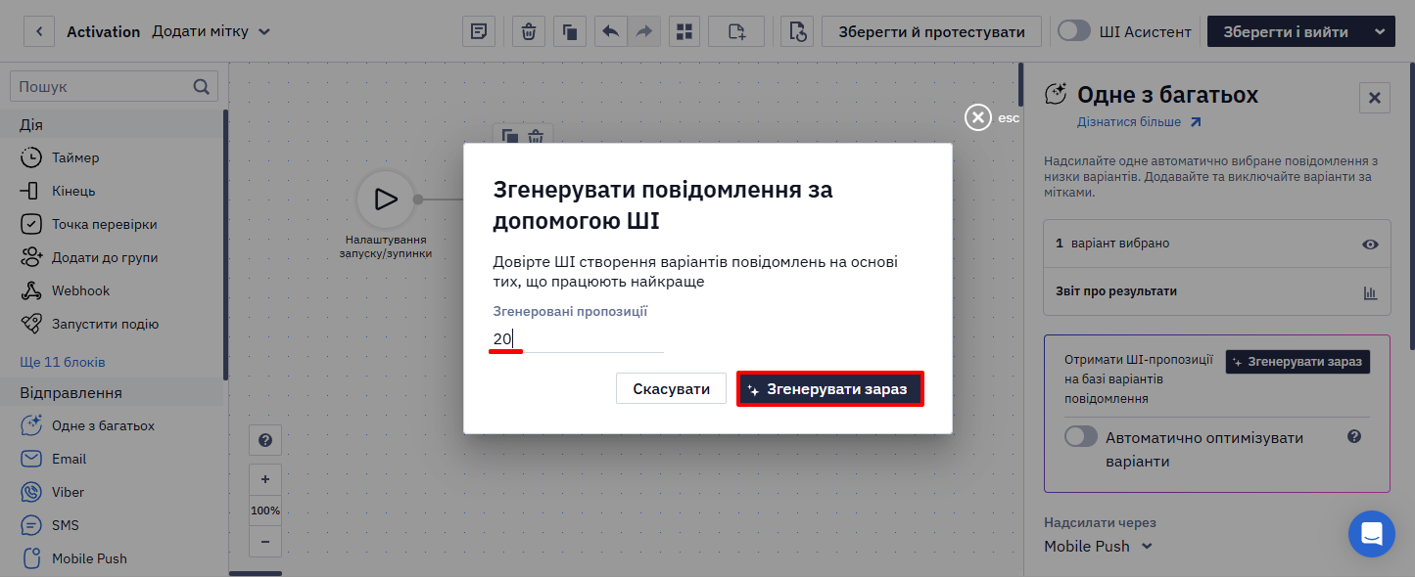Click the Відправлення section header
This screenshot has height=577, width=1415.
pyautogui.click(x=113, y=392)
